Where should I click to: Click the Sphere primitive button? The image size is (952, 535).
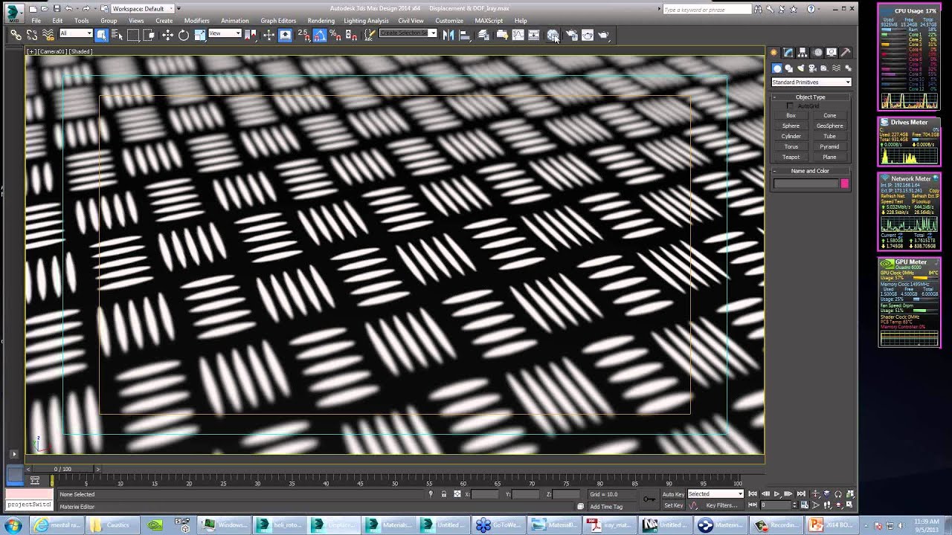791,126
